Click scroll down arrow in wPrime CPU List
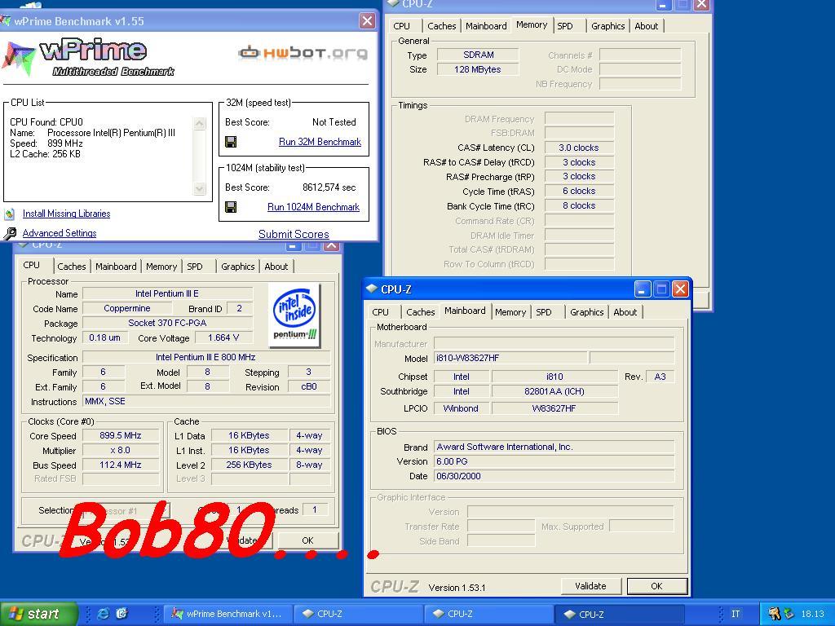The image size is (835, 626). click(200, 188)
